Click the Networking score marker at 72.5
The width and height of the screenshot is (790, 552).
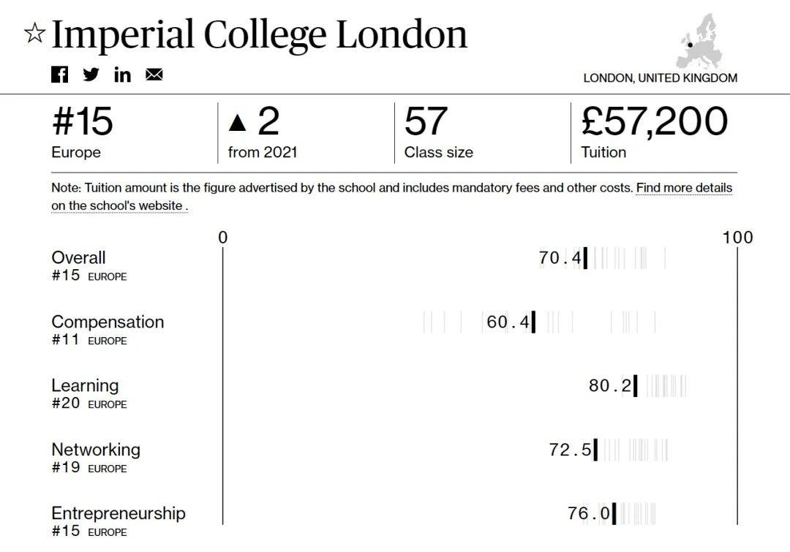pos(595,450)
